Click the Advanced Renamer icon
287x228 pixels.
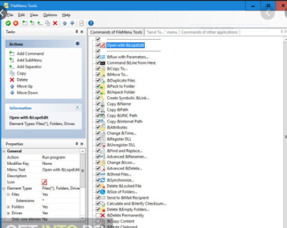103,157
